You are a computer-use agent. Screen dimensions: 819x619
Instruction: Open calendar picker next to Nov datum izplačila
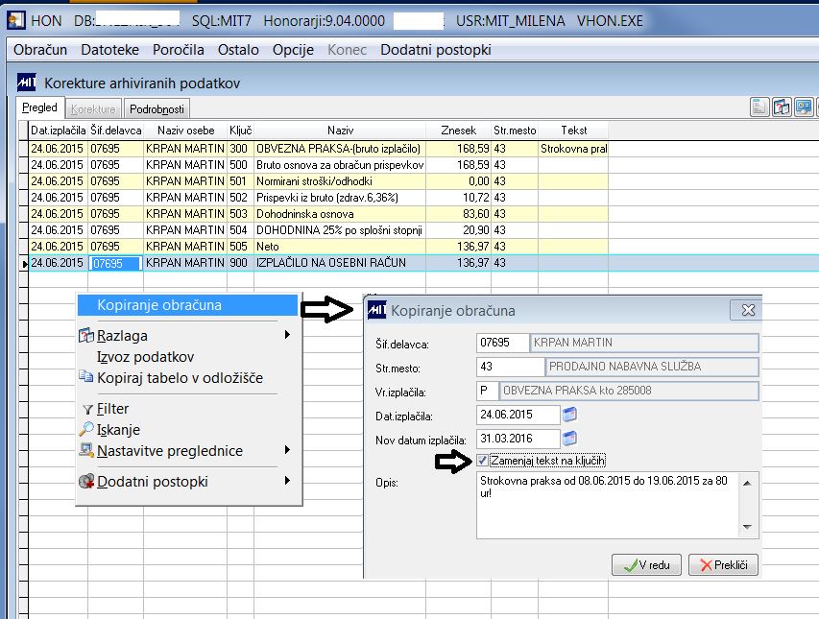[570, 439]
